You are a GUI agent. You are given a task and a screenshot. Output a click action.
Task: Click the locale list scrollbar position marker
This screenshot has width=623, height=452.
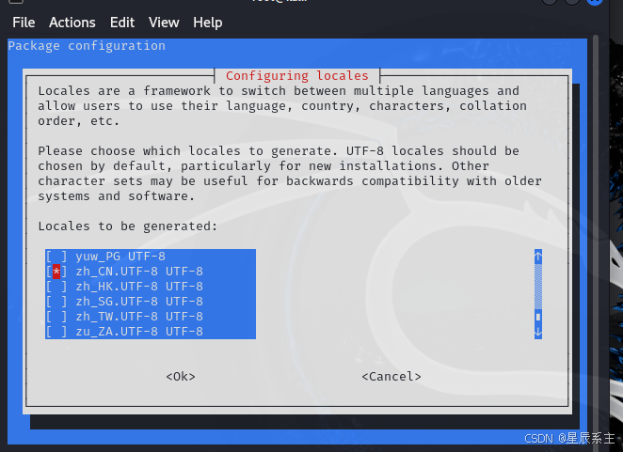click(x=538, y=317)
